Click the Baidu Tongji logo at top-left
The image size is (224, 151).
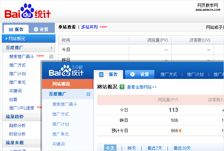pos(28,12)
